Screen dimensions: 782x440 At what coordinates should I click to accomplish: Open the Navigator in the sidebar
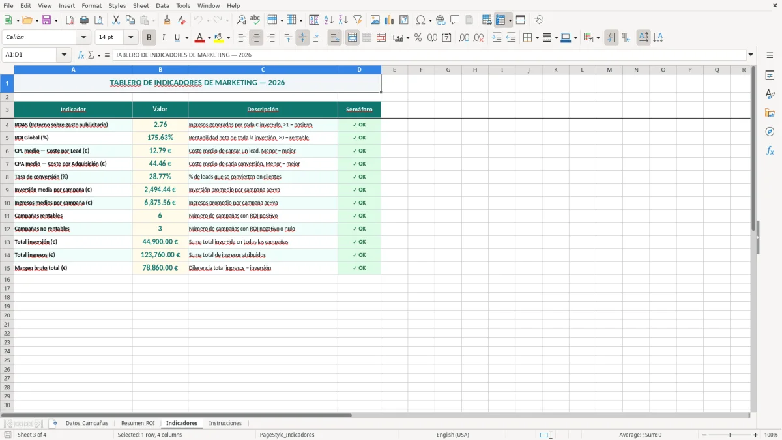[x=770, y=132]
